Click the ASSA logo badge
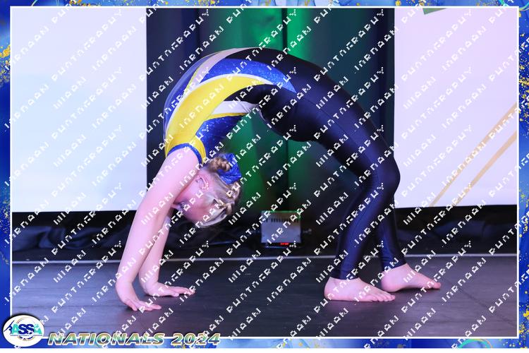Image resolution: width=529 pixels, height=353 pixels. [23, 330]
